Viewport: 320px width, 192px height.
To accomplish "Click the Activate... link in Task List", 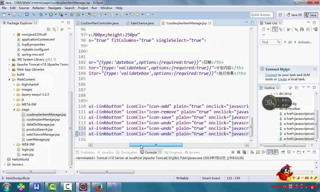I will coord(305,42).
